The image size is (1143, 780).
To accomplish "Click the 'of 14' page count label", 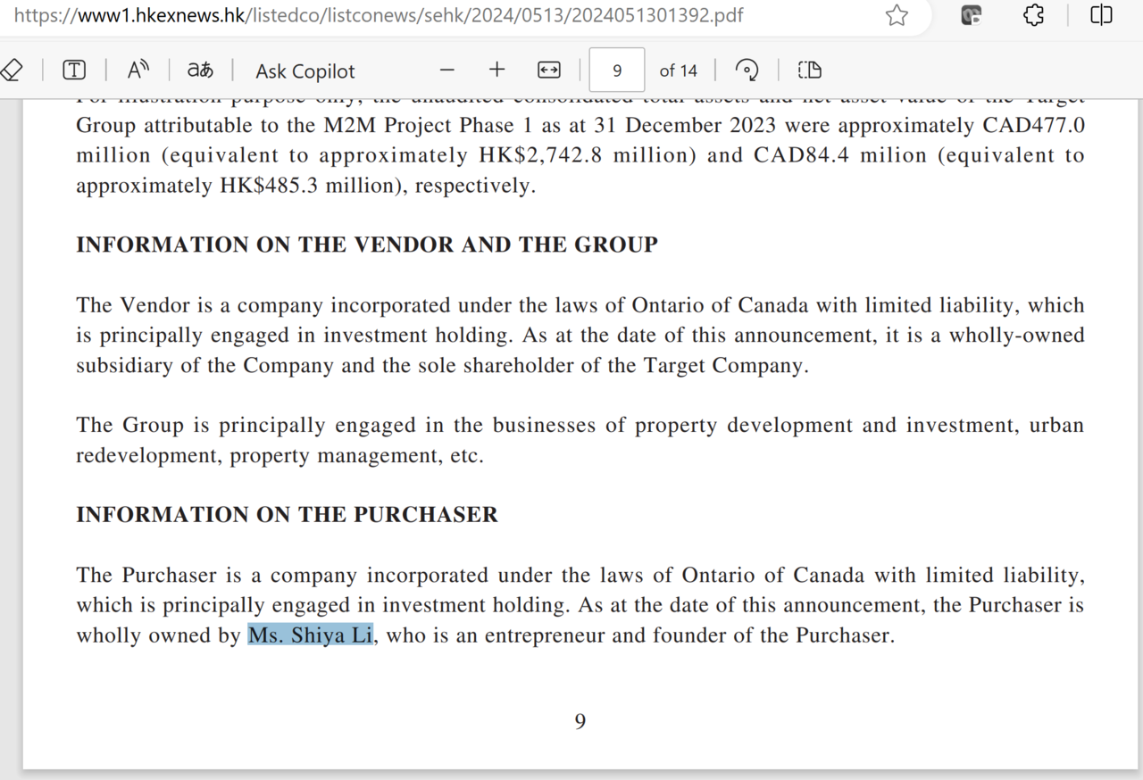I will pos(678,71).
